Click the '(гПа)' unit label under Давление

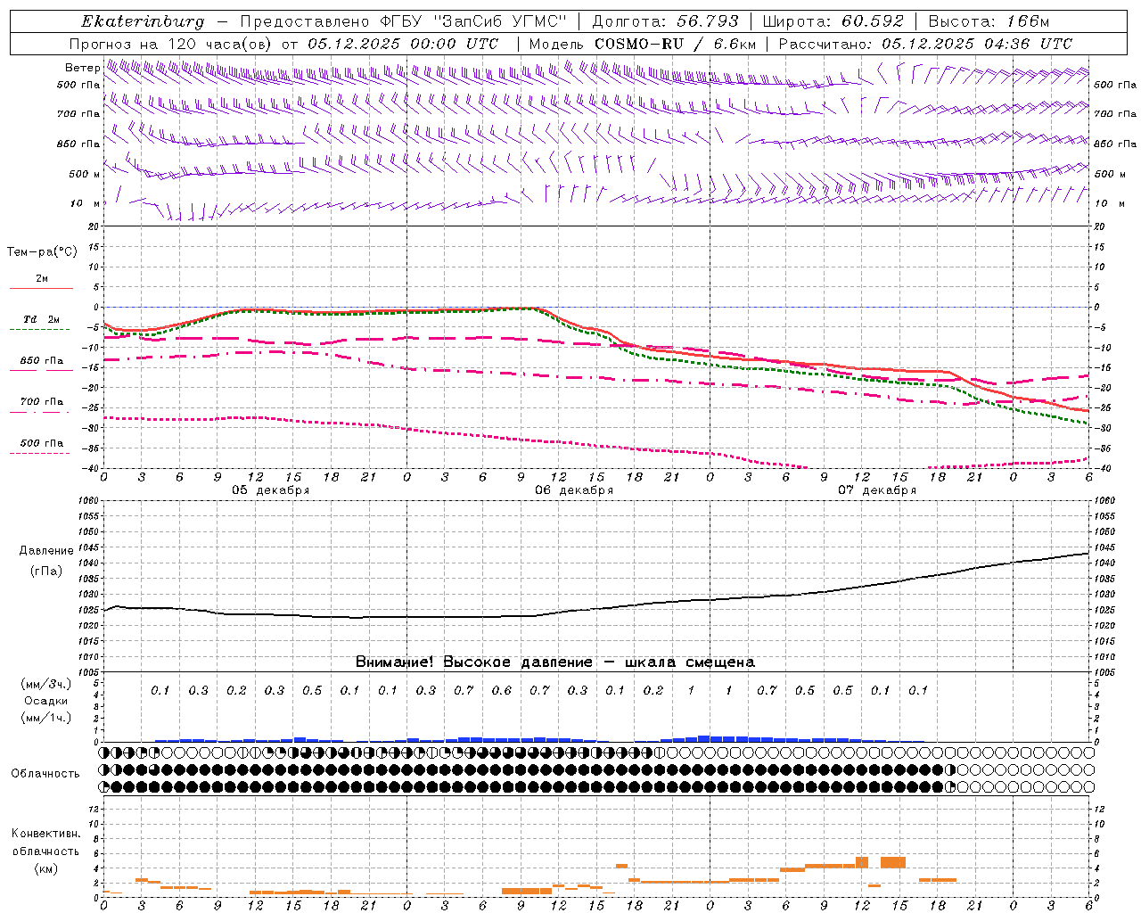tap(46, 571)
